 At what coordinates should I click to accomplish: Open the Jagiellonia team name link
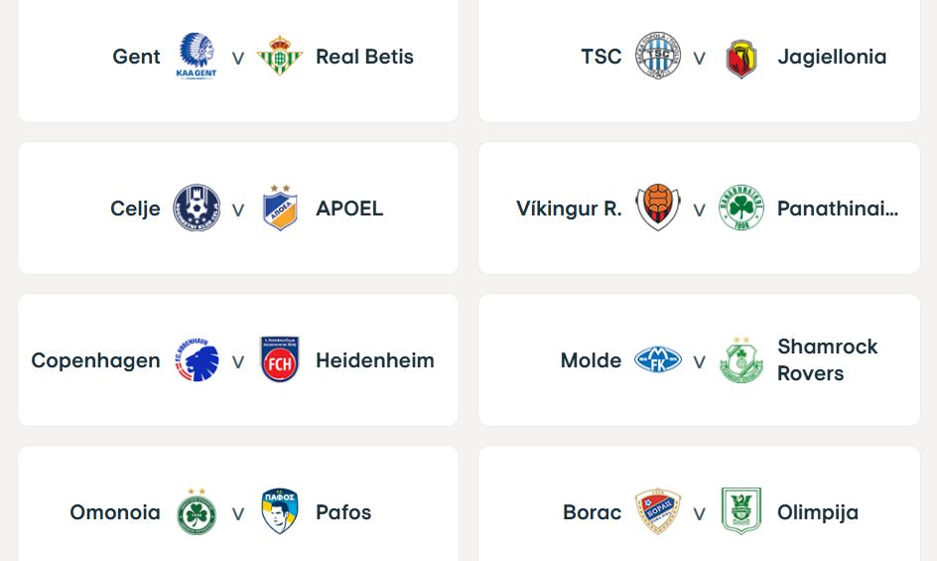(832, 57)
